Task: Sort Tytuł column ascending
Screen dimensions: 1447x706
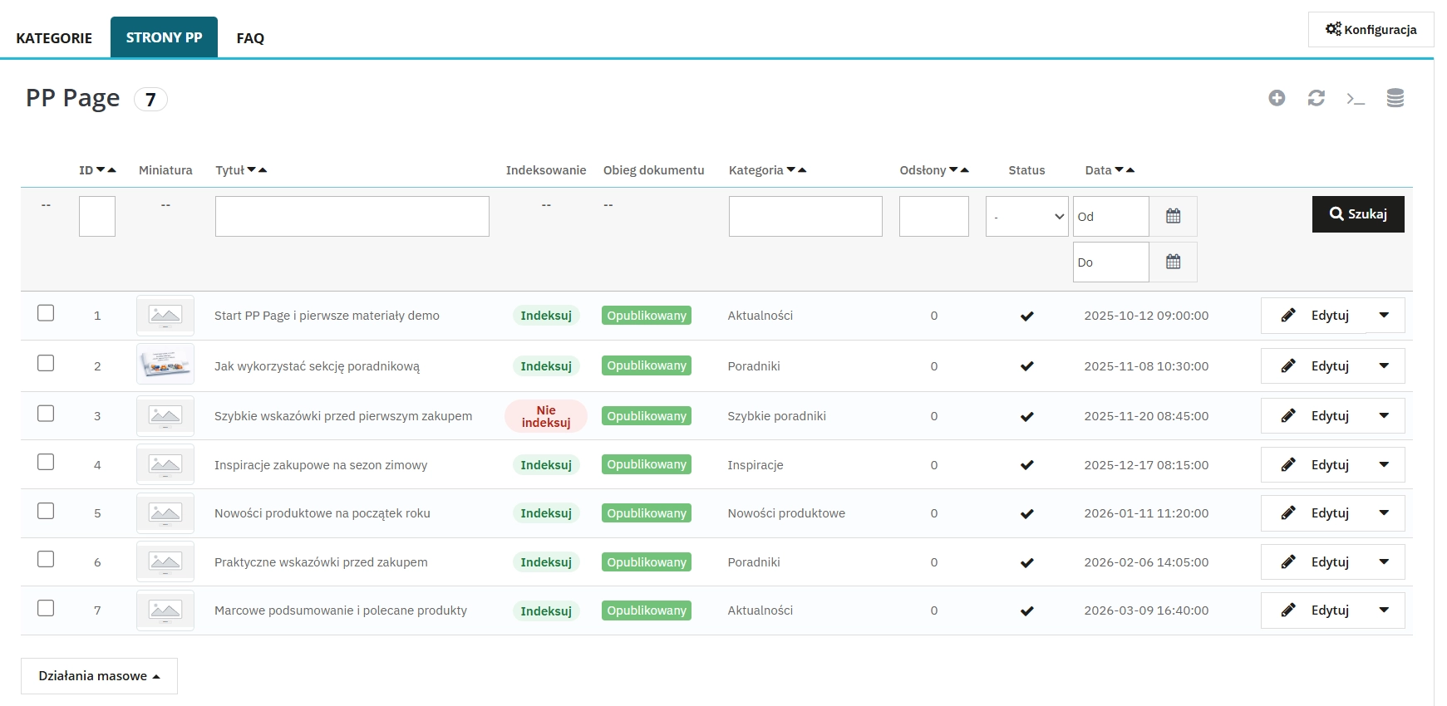Action: pyautogui.click(x=263, y=169)
